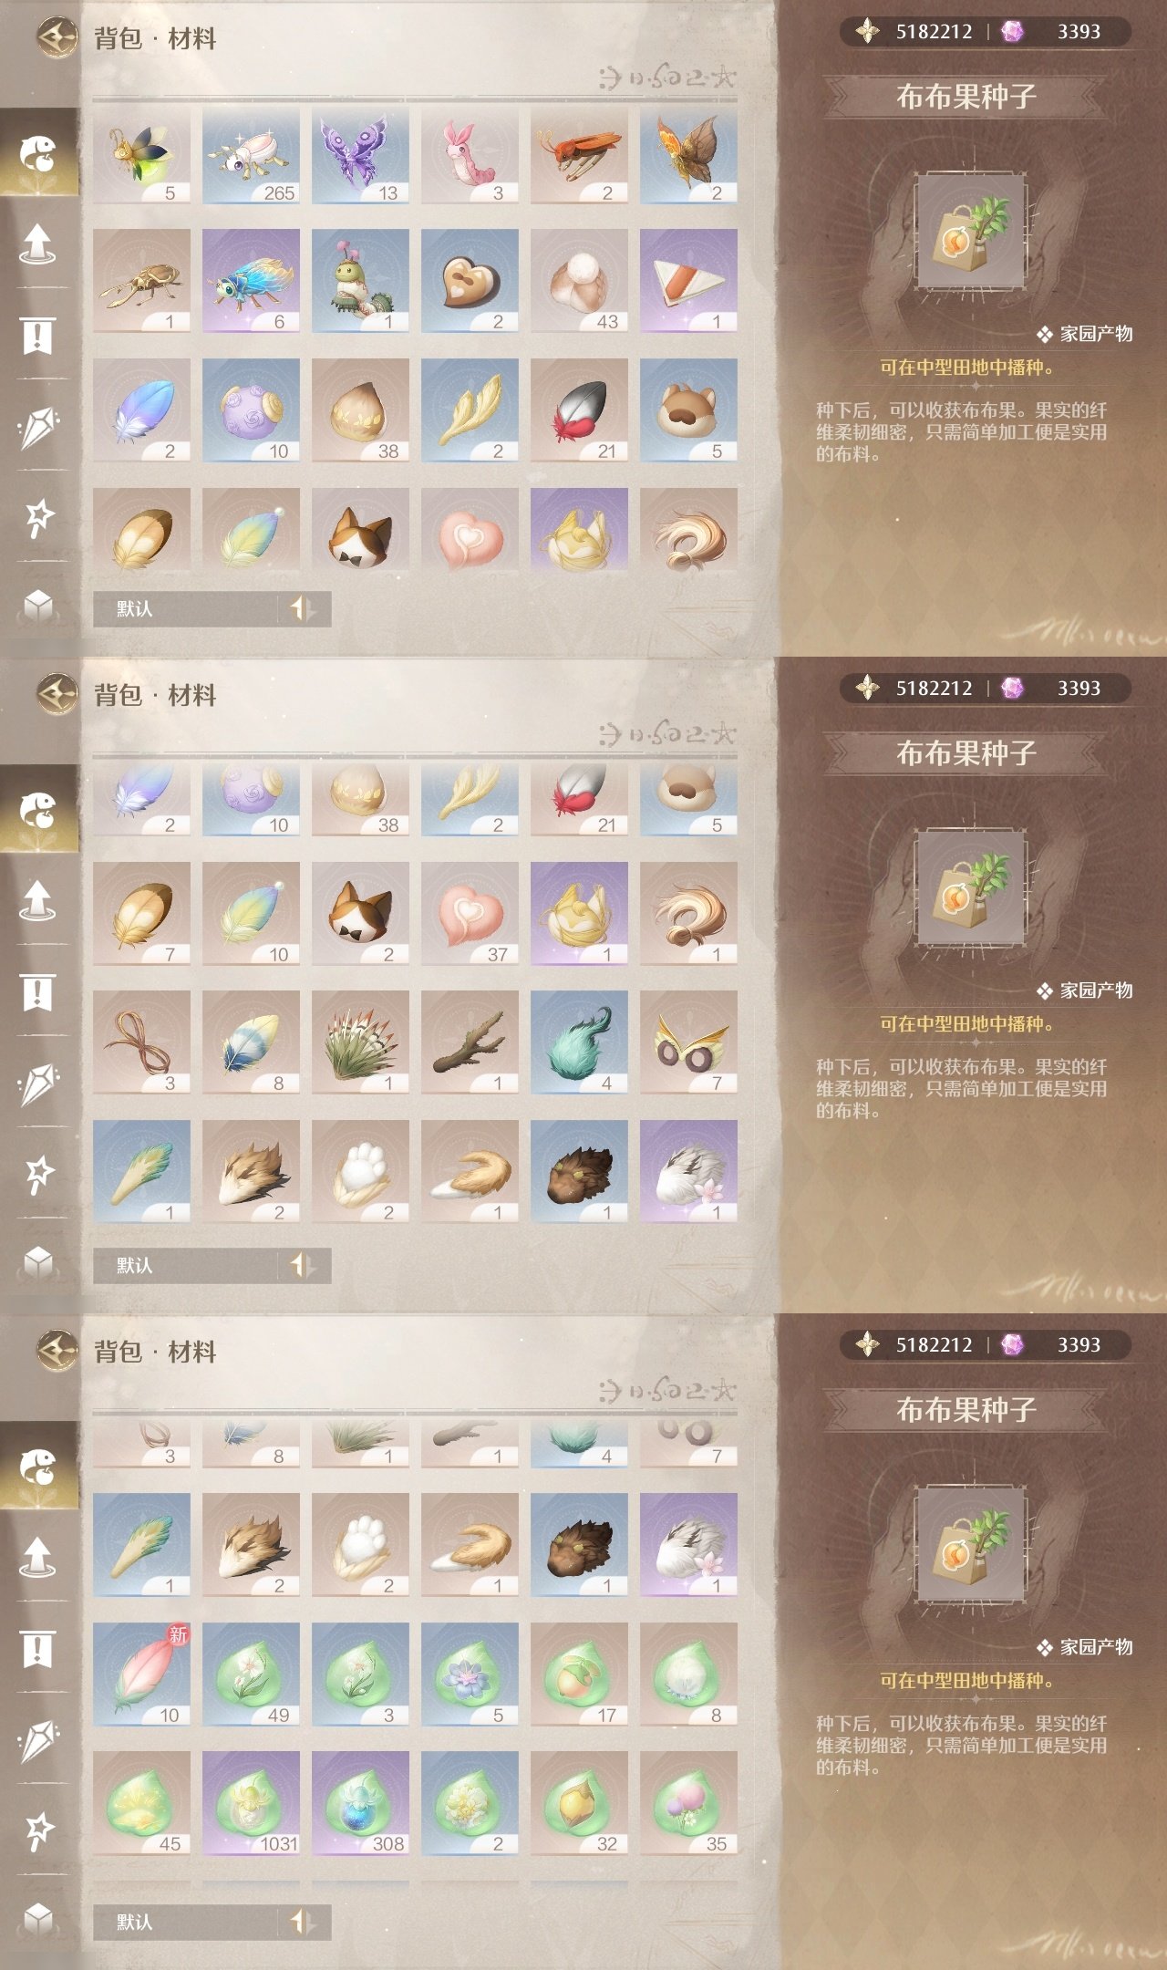Open the middle 默认 sort dropdown

pyautogui.click(x=212, y=1265)
